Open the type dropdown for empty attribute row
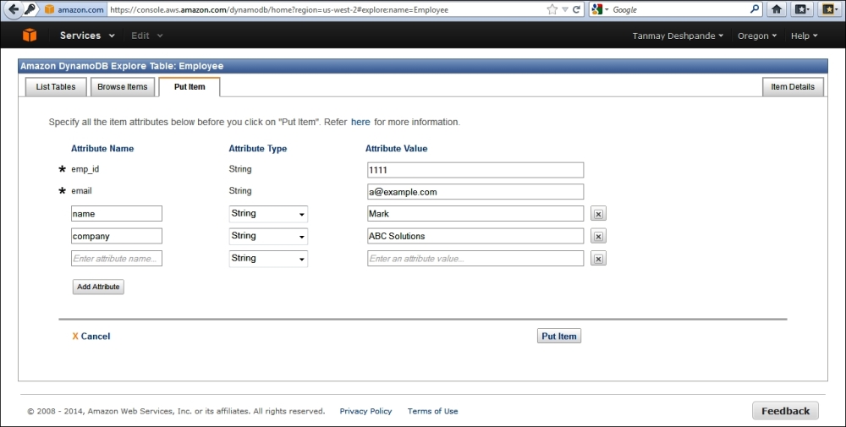Screen dimensions: 846x427 point(268,258)
